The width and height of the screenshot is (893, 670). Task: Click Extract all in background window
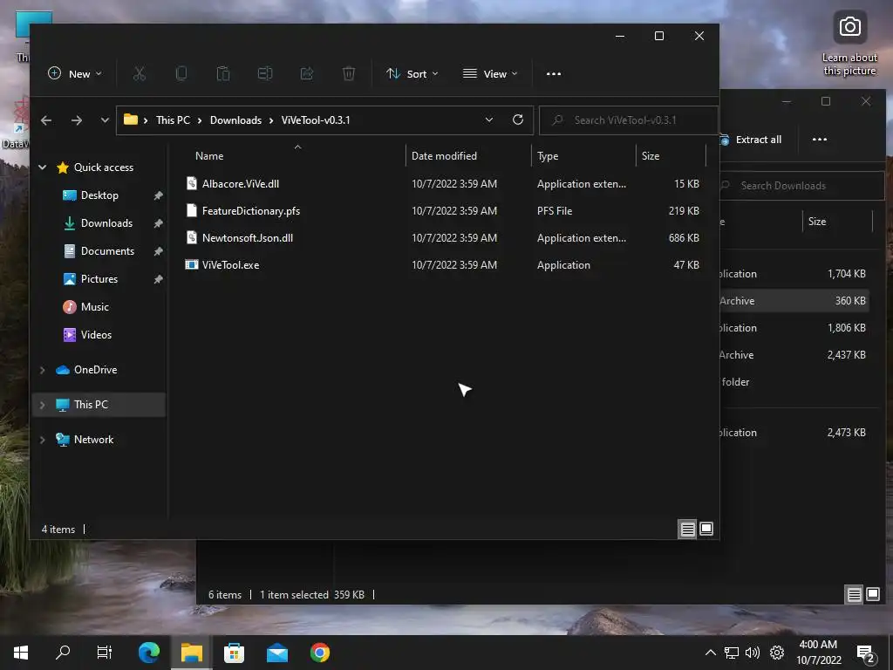(751, 140)
